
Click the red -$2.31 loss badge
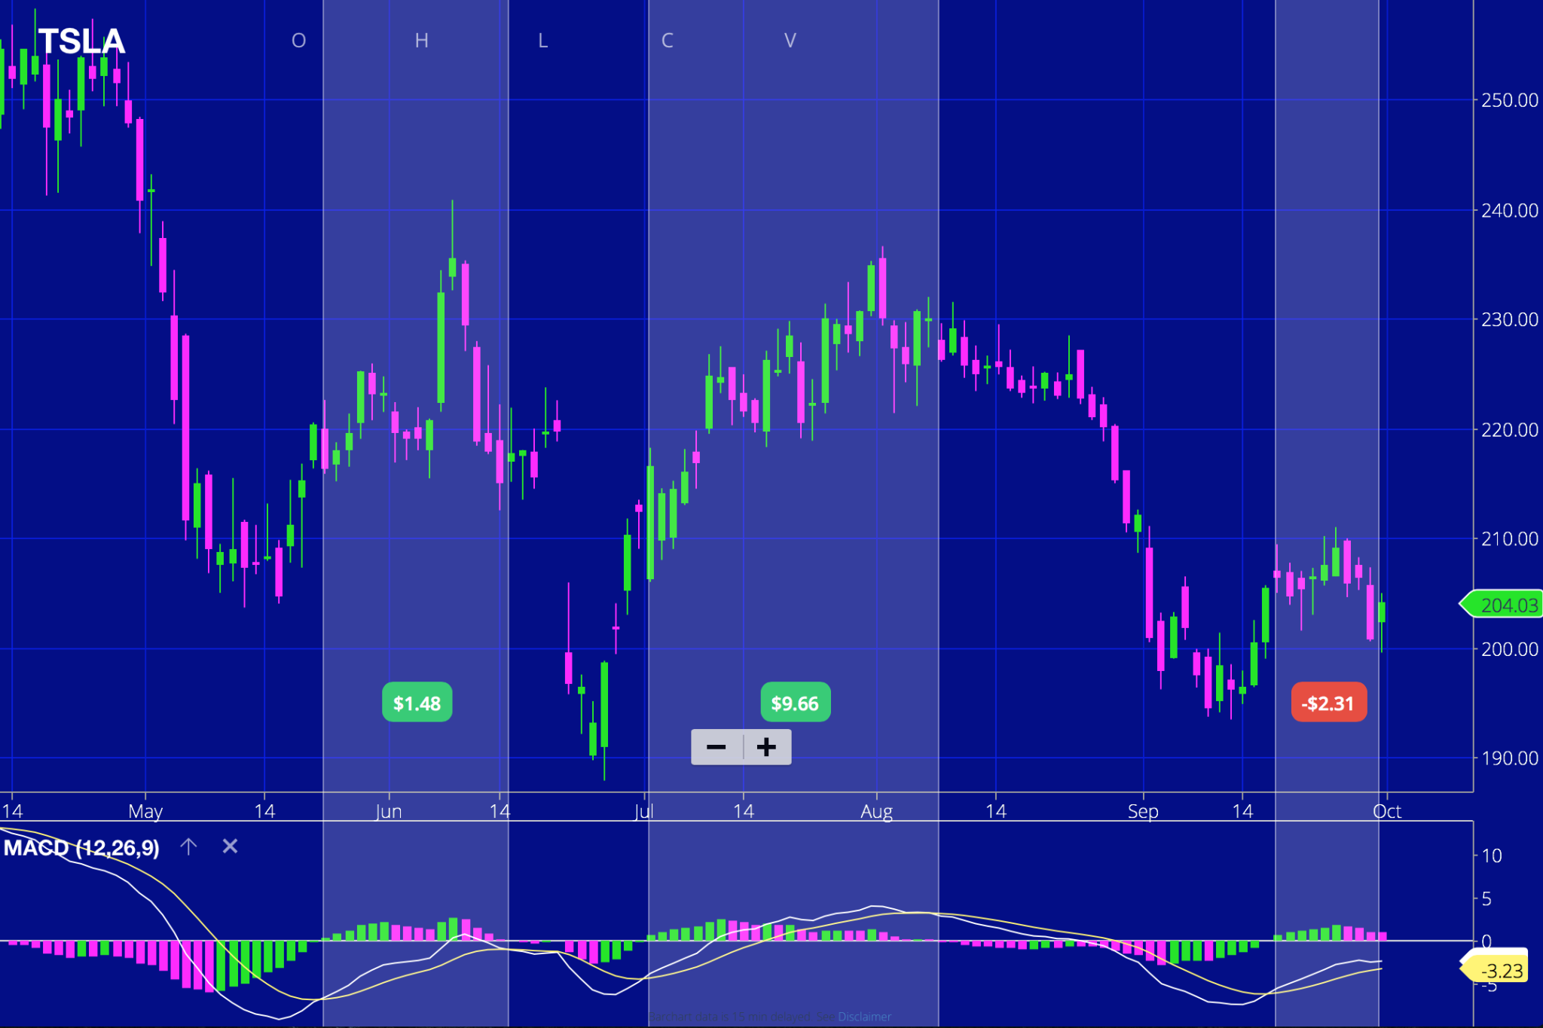coord(1328,703)
